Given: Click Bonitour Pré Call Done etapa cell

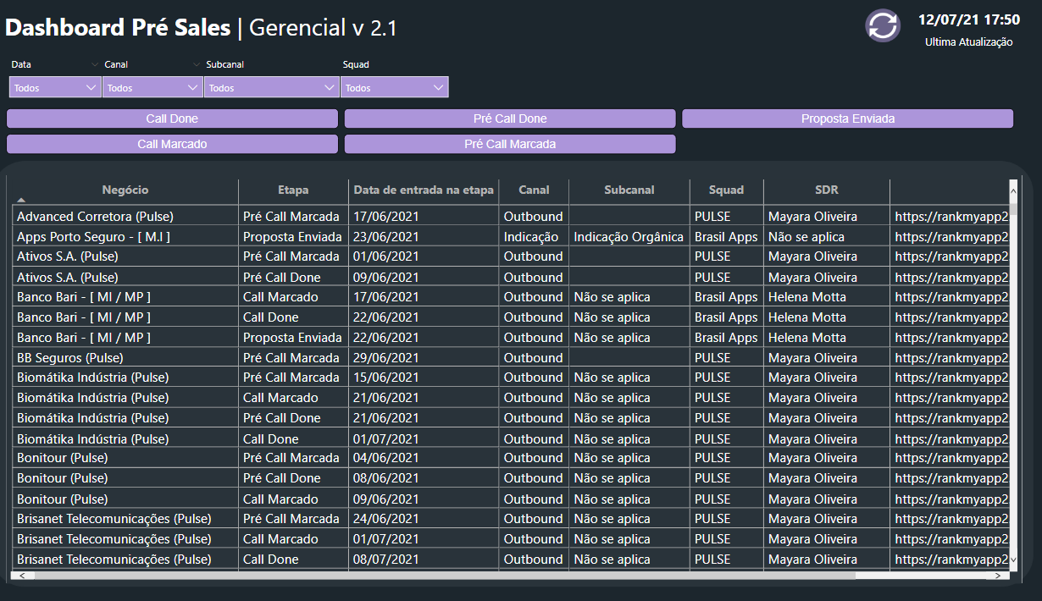Looking at the screenshot, I should 282,478.
